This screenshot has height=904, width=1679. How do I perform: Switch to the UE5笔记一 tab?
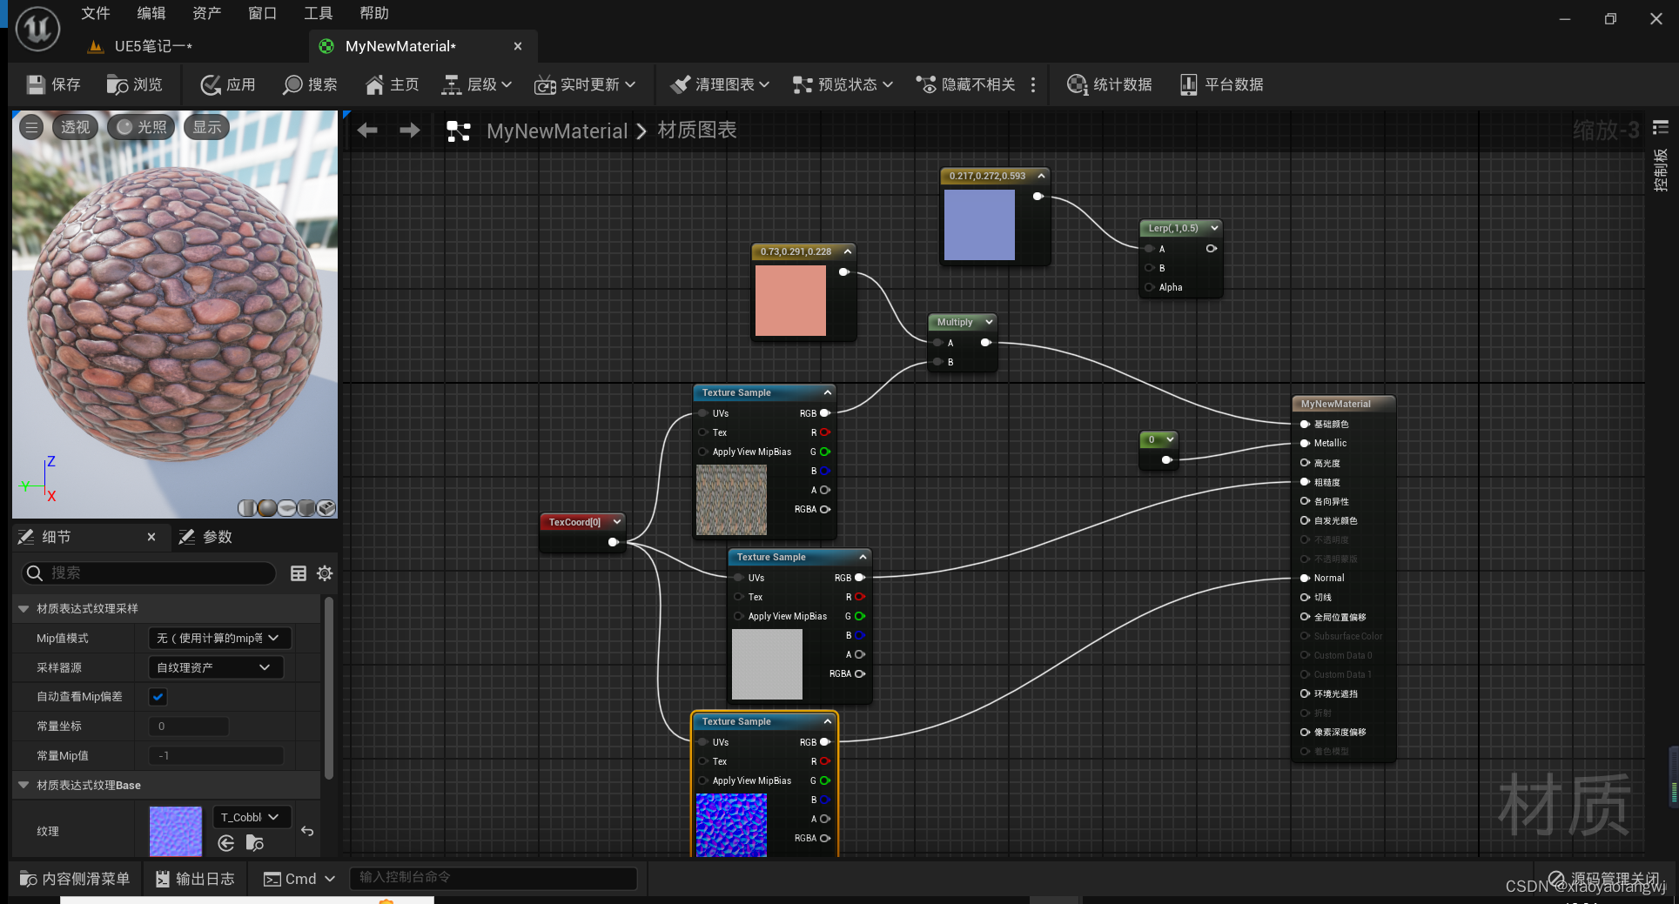[152, 46]
